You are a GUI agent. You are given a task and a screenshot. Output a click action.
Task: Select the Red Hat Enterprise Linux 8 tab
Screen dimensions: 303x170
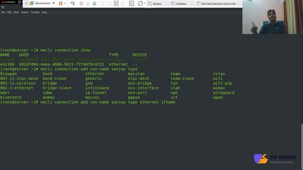click(219, 4)
